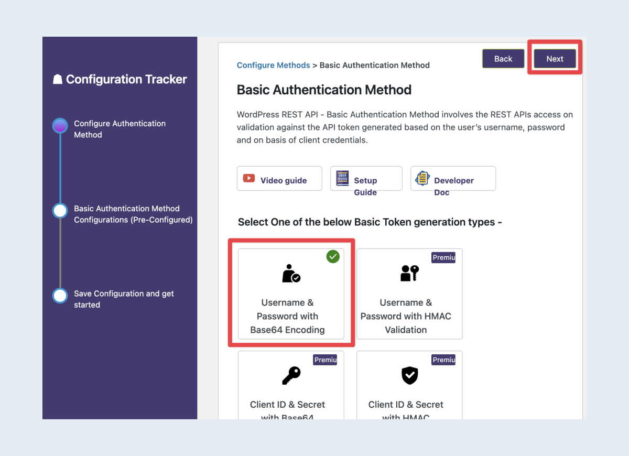The height and width of the screenshot is (456, 629).
Task: Click the 'Basic Authentication Method Configurations (Pre-Configured)' step label
Action: (133, 214)
